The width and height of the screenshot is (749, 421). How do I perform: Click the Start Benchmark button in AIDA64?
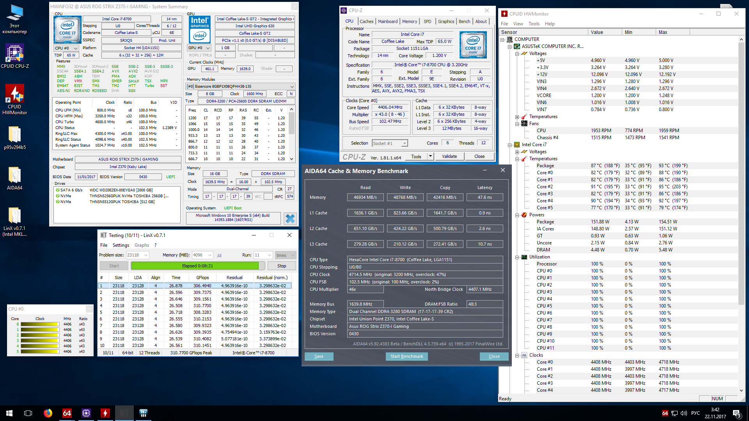click(x=406, y=356)
